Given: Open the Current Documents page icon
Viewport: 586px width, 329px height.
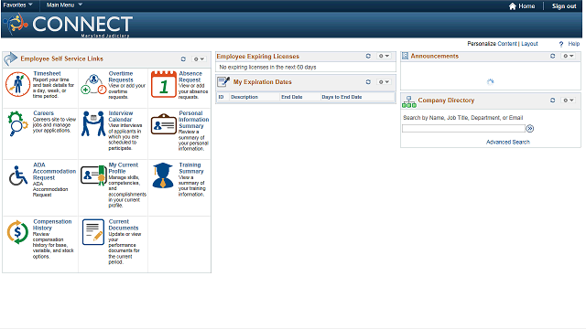Looking at the screenshot, I should point(93,232).
